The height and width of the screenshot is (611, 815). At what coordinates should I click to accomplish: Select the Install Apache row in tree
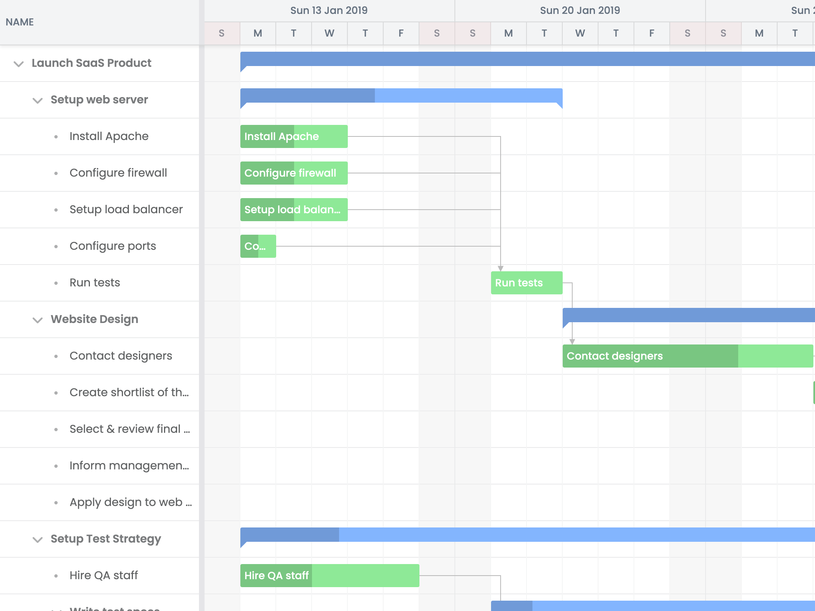coord(99,136)
